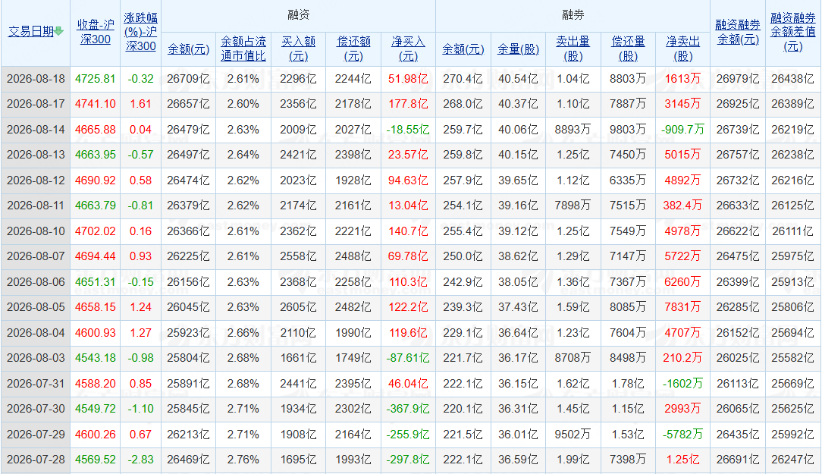Click closing value 4741.10
This screenshot has height=474, width=822.
pyautogui.click(x=95, y=104)
